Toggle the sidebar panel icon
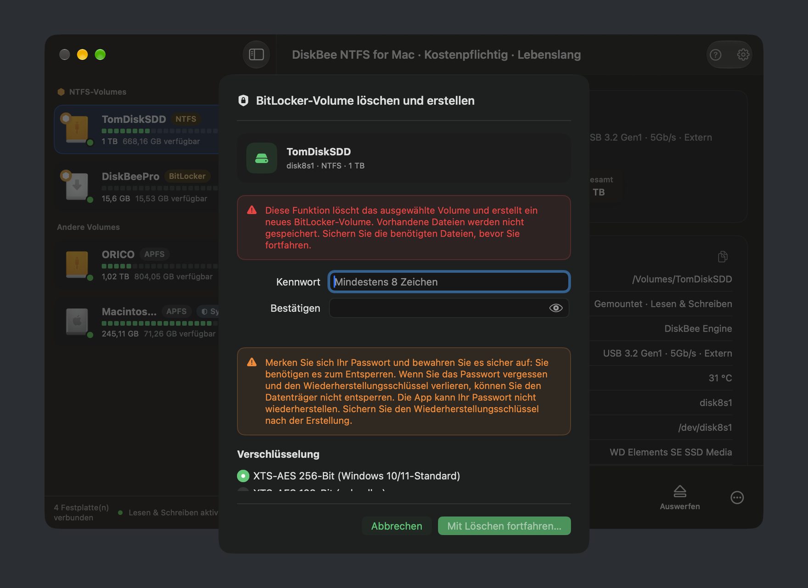This screenshot has width=808, height=588. tap(256, 55)
